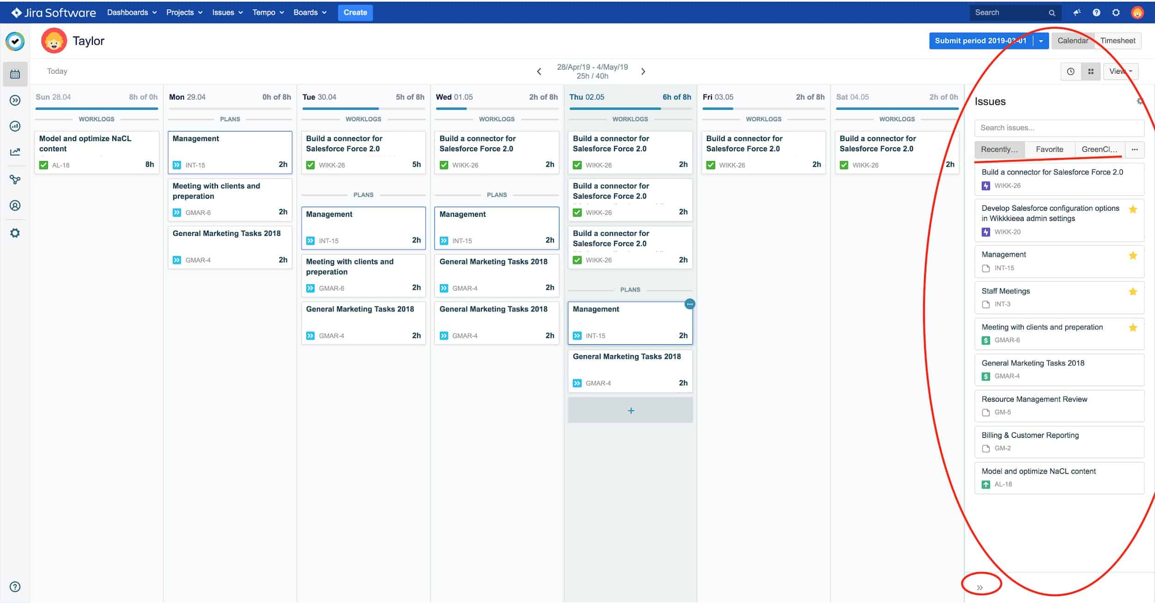Open Tempo settings via the sidebar gear icon
Screen dimensions: 1155x603
click(x=15, y=233)
